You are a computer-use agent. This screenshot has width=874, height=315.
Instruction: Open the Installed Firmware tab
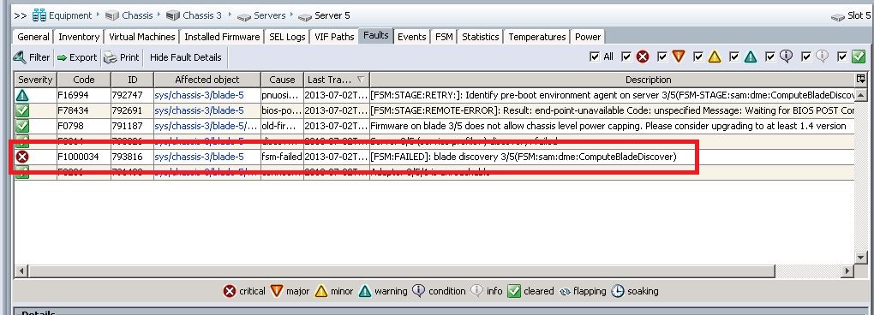222,37
